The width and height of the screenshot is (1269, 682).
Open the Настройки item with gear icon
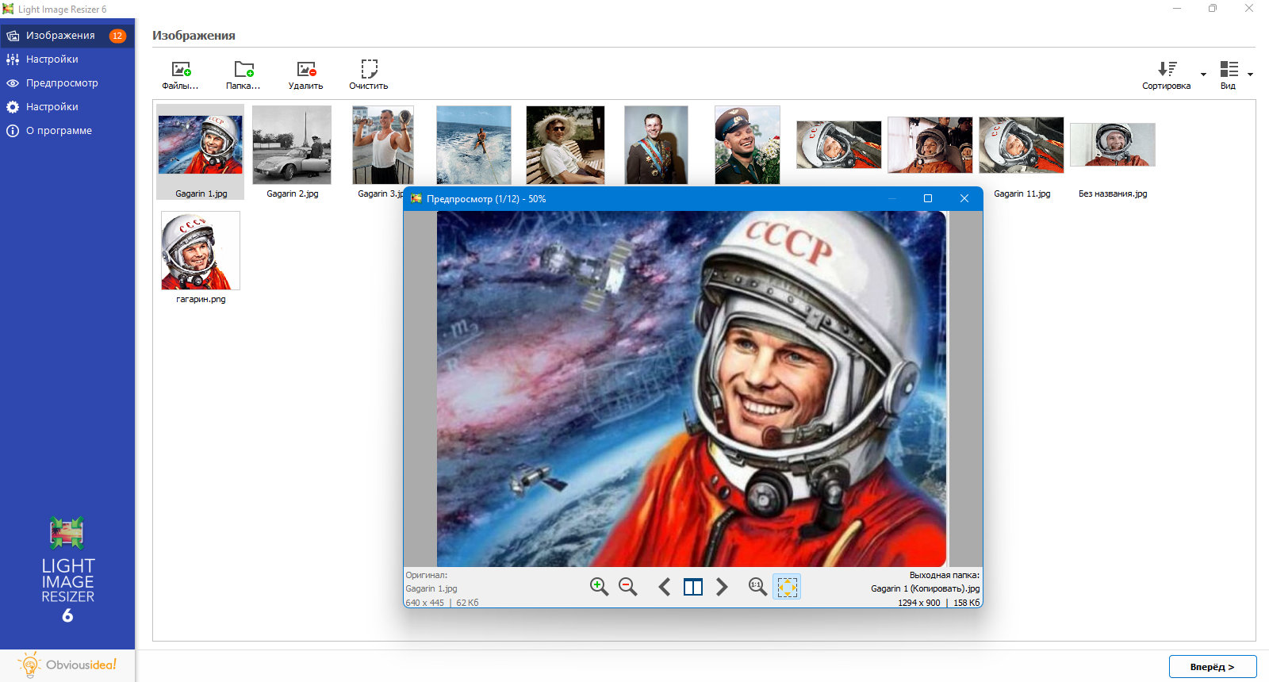click(x=67, y=107)
